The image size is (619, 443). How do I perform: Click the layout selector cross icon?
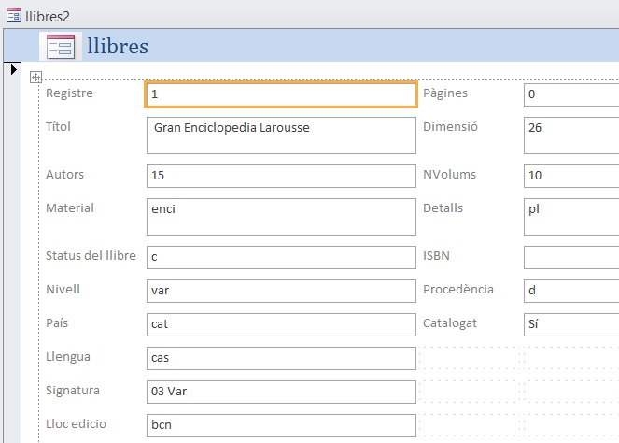pos(35,77)
